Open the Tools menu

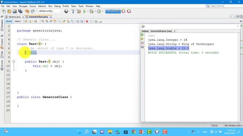point(81,6)
